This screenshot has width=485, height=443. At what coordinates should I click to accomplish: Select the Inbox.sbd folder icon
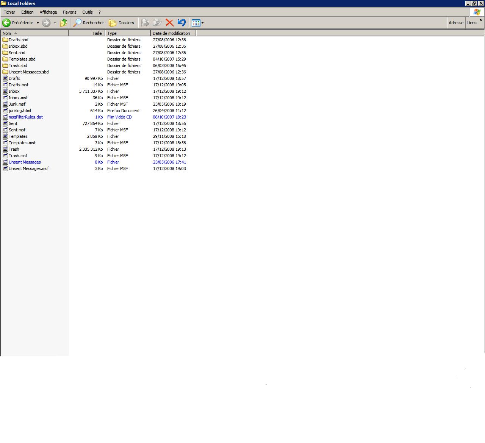(x=5, y=46)
